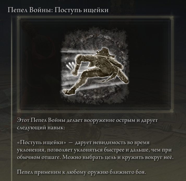Click the text следующий навык:
Screen dimensions: 186x181
click(x=41, y=128)
